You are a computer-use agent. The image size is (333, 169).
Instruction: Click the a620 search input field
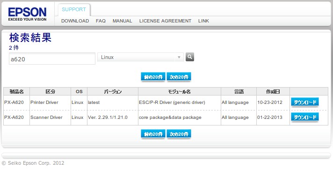click(x=52, y=59)
